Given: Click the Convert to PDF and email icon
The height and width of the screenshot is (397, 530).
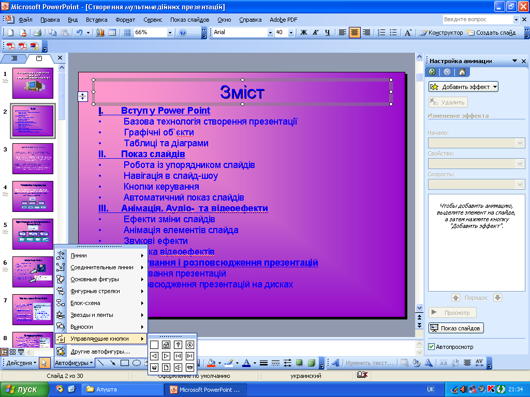Looking at the screenshot, I should (x=34, y=46).
